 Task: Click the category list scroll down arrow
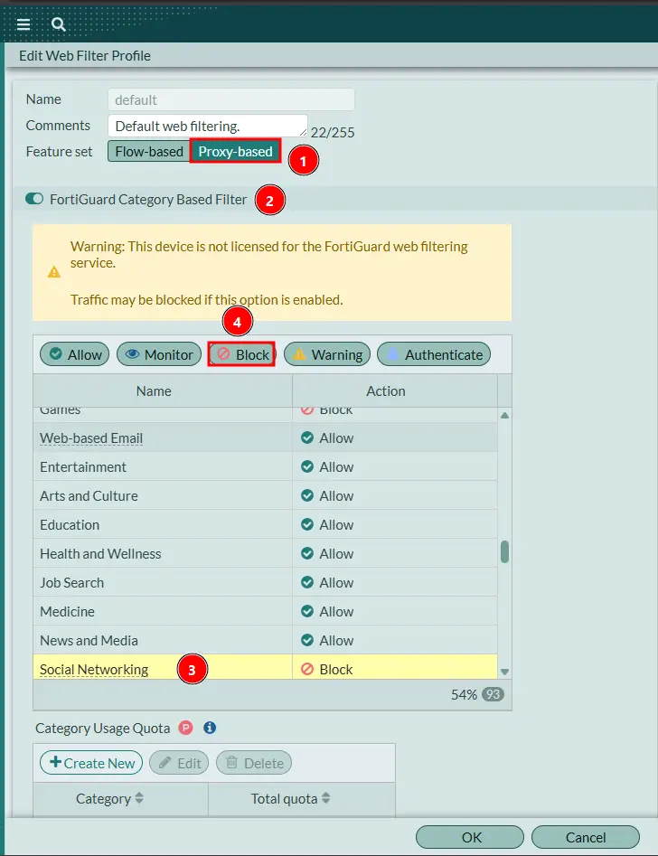505,672
